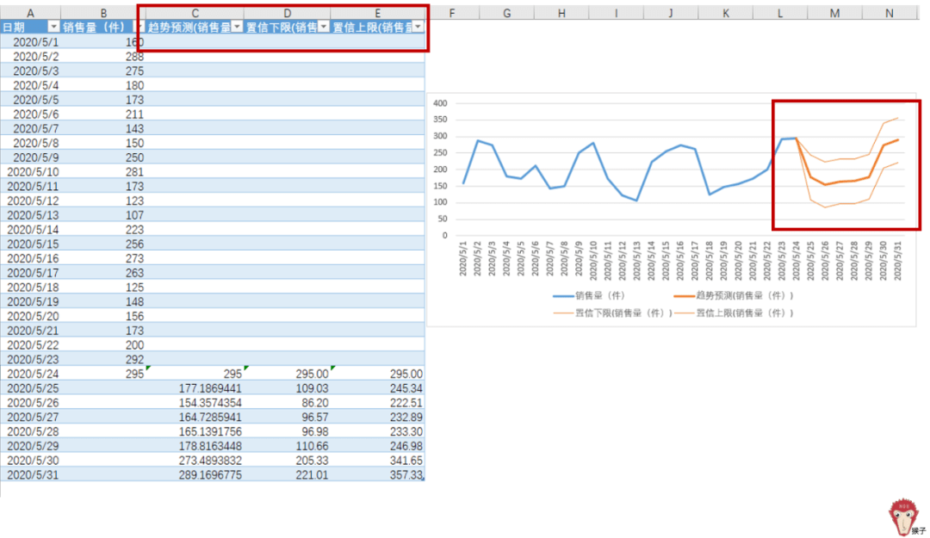Image resolution: width=930 pixels, height=538 pixels.
Task: Select the cell containing 250
Action: point(103,158)
